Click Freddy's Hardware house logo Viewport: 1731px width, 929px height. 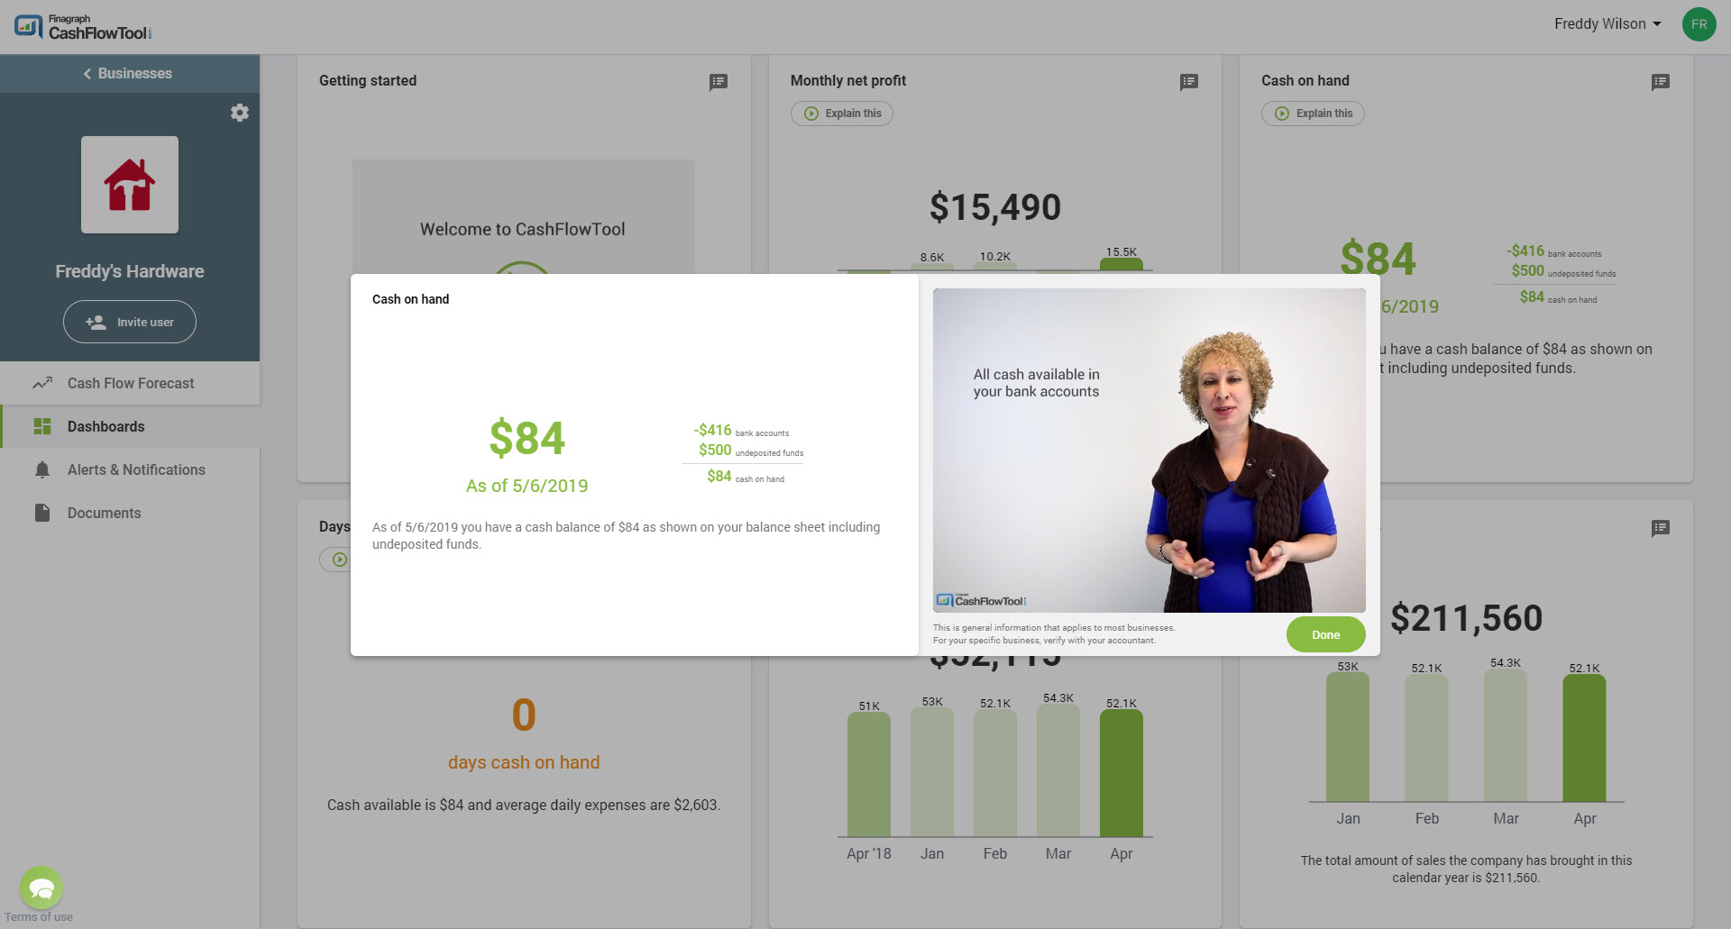point(130,185)
